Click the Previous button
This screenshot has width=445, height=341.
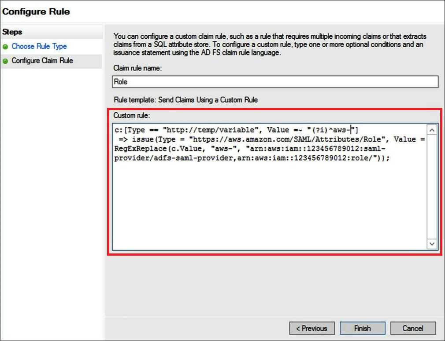tap(311, 328)
